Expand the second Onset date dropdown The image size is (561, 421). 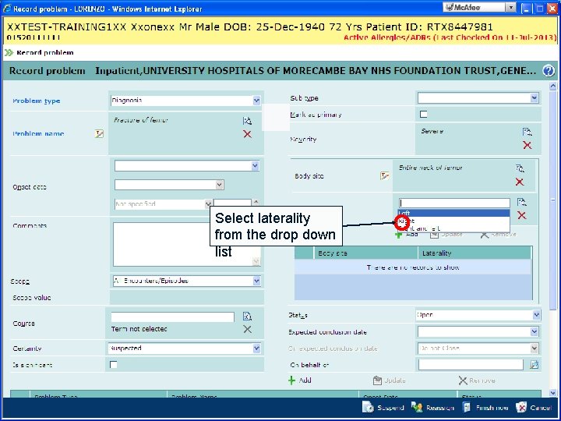[x=220, y=185]
